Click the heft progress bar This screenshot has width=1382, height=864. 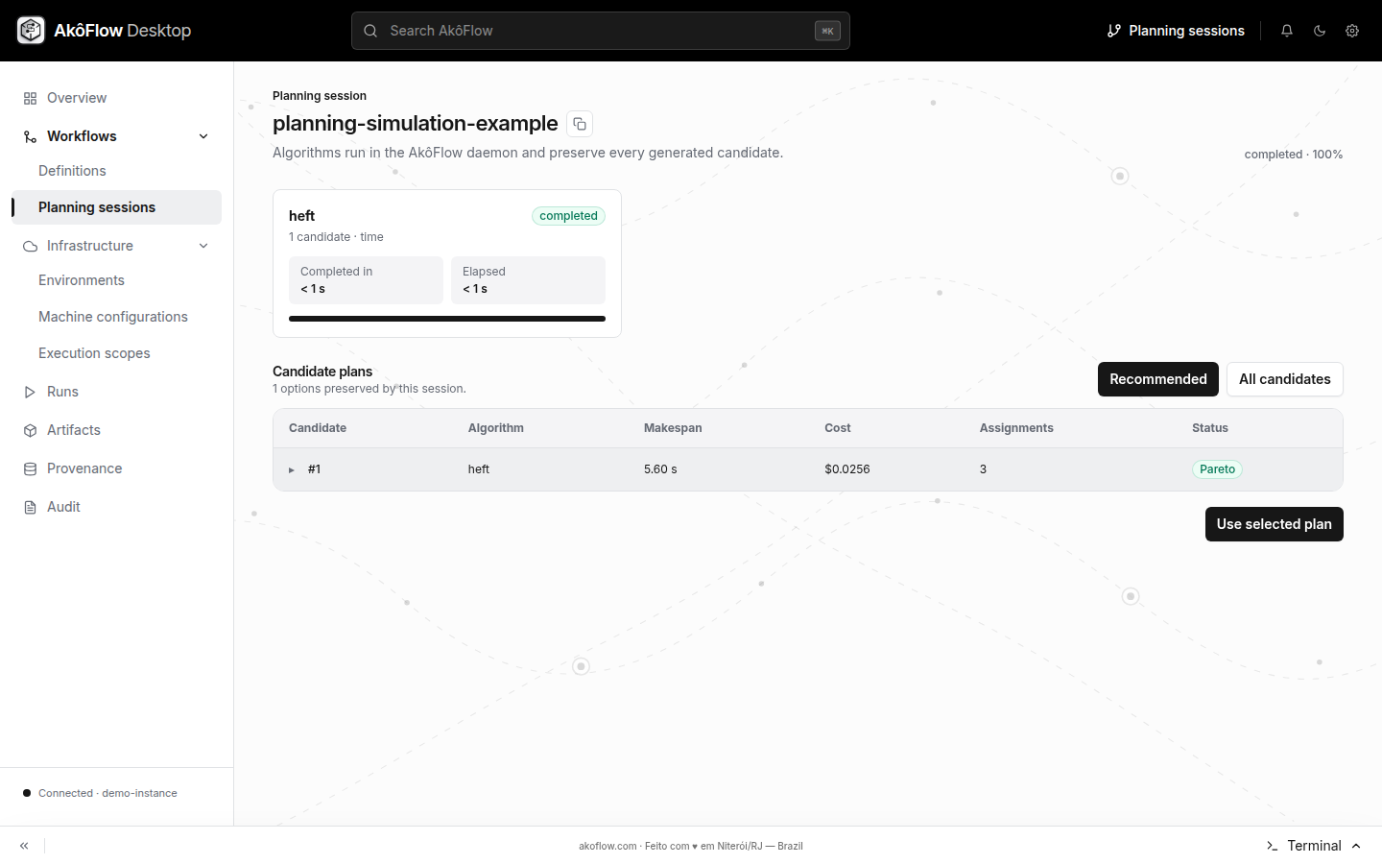pos(447,319)
